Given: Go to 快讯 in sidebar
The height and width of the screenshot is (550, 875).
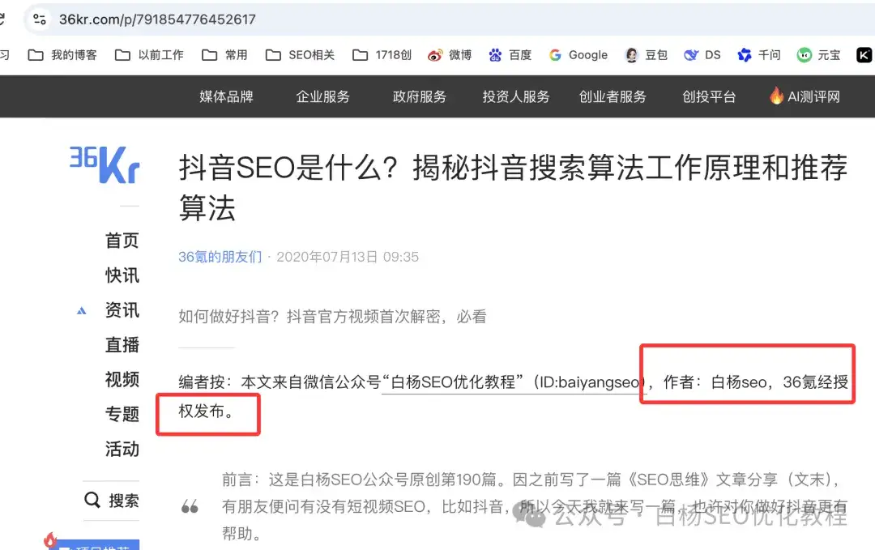Looking at the screenshot, I should 122,275.
